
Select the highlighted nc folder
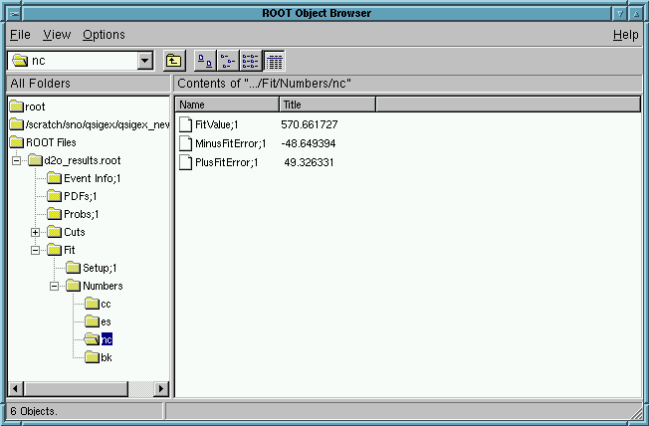(99, 339)
